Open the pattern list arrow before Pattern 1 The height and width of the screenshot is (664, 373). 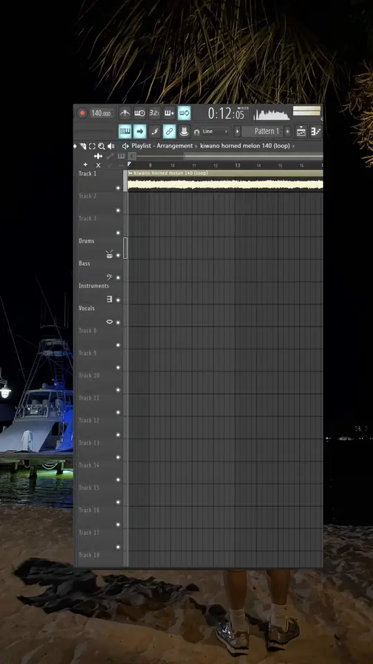pyautogui.click(x=237, y=131)
